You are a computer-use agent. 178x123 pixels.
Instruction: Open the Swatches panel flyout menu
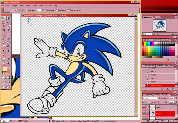tap(176, 40)
